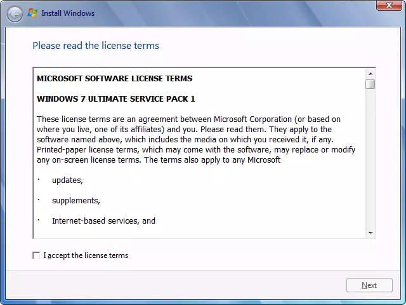This screenshot has width=406, height=305.
Task: Click the 'supplements,' bullet item
Action: 76,201
